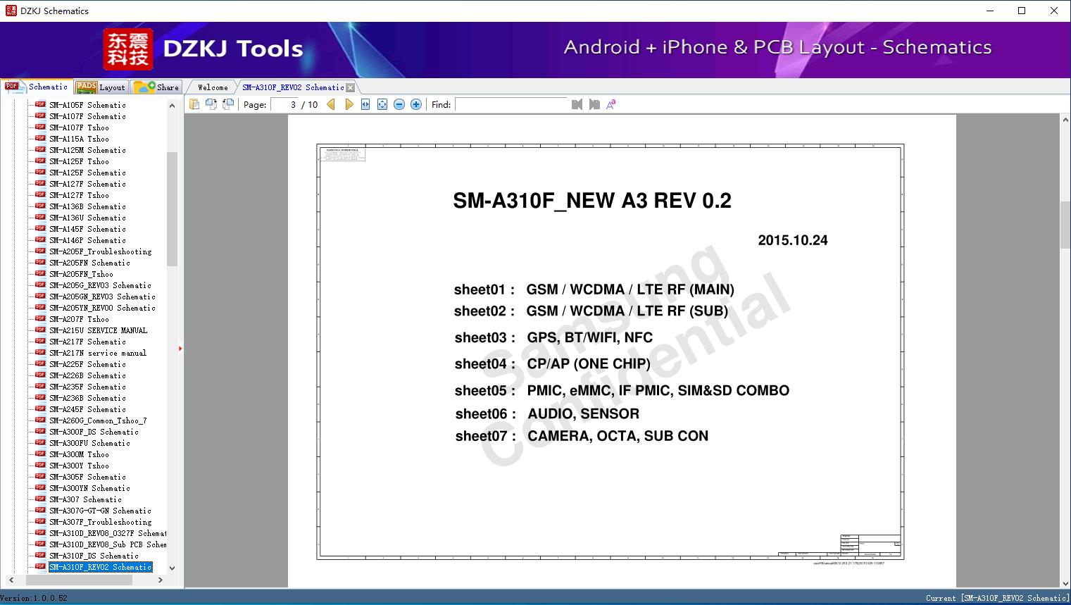Open SM-A136B Schematic file
Viewport: 1071px width, 605px height.
(x=87, y=206)
